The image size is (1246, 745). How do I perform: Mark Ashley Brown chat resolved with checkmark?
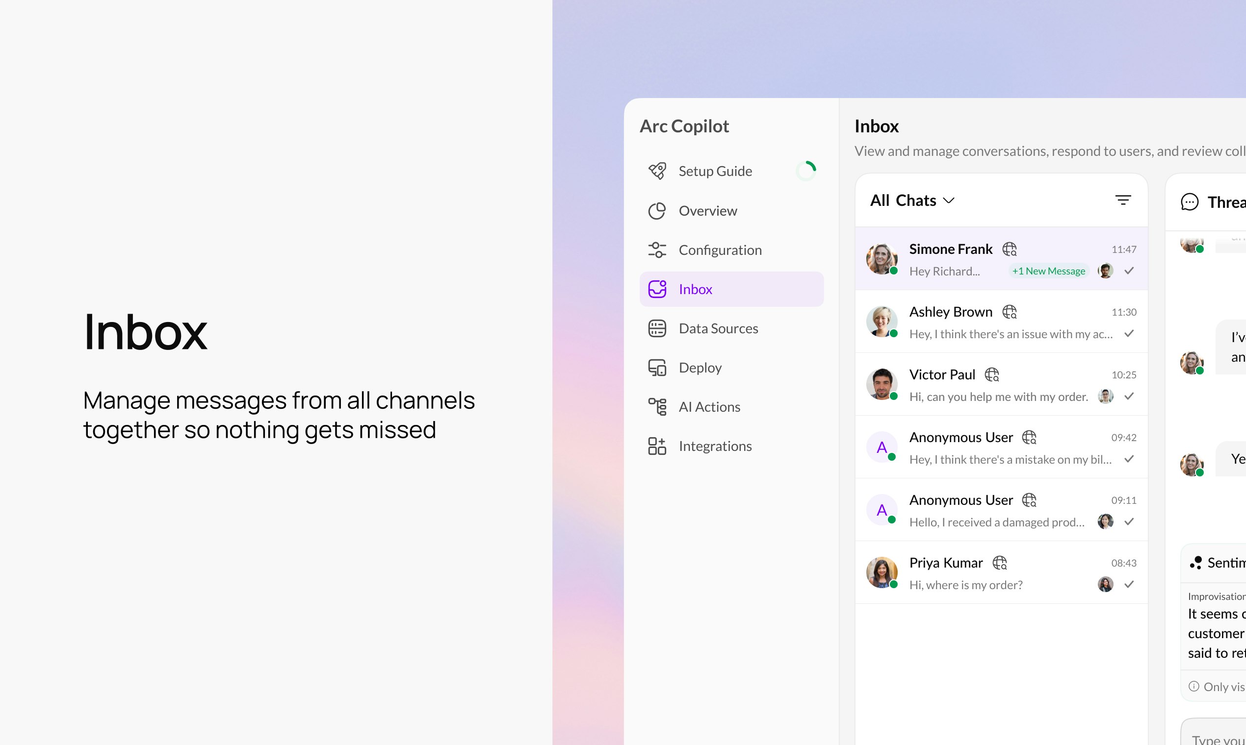[x=1129, y=333]
